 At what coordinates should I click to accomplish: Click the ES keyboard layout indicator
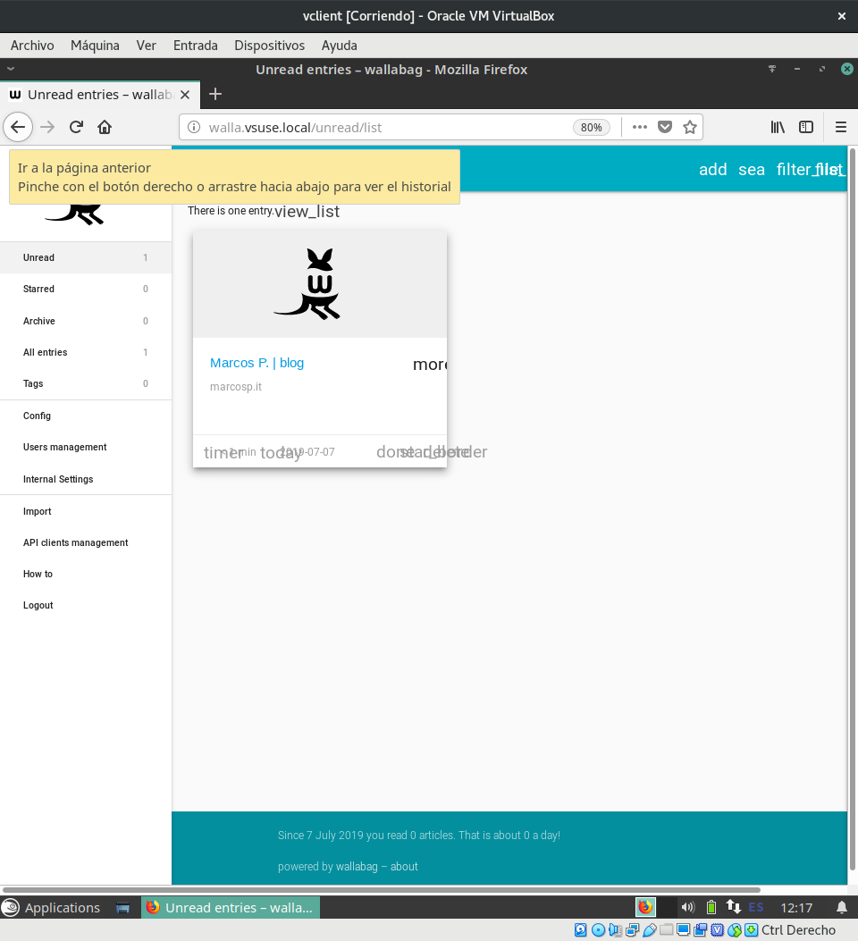756,907
